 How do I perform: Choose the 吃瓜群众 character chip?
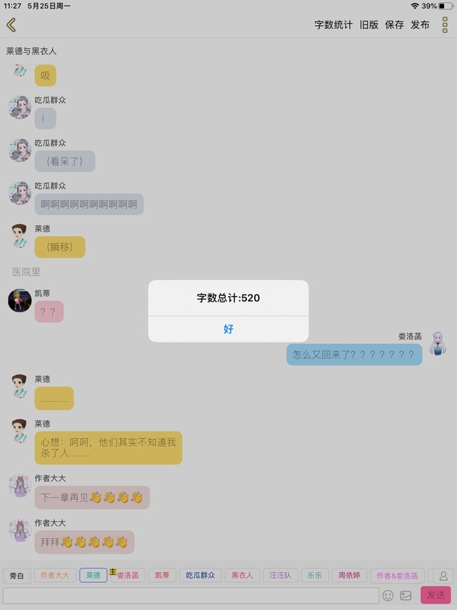coord(200,576)
